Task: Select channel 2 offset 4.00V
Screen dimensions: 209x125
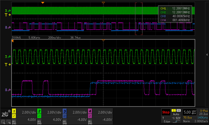Action: point(57,119)
